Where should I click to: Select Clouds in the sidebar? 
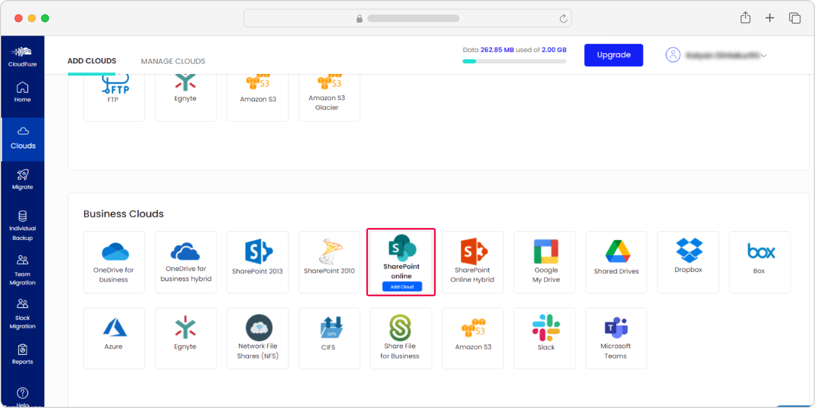[x=23, y=139]
